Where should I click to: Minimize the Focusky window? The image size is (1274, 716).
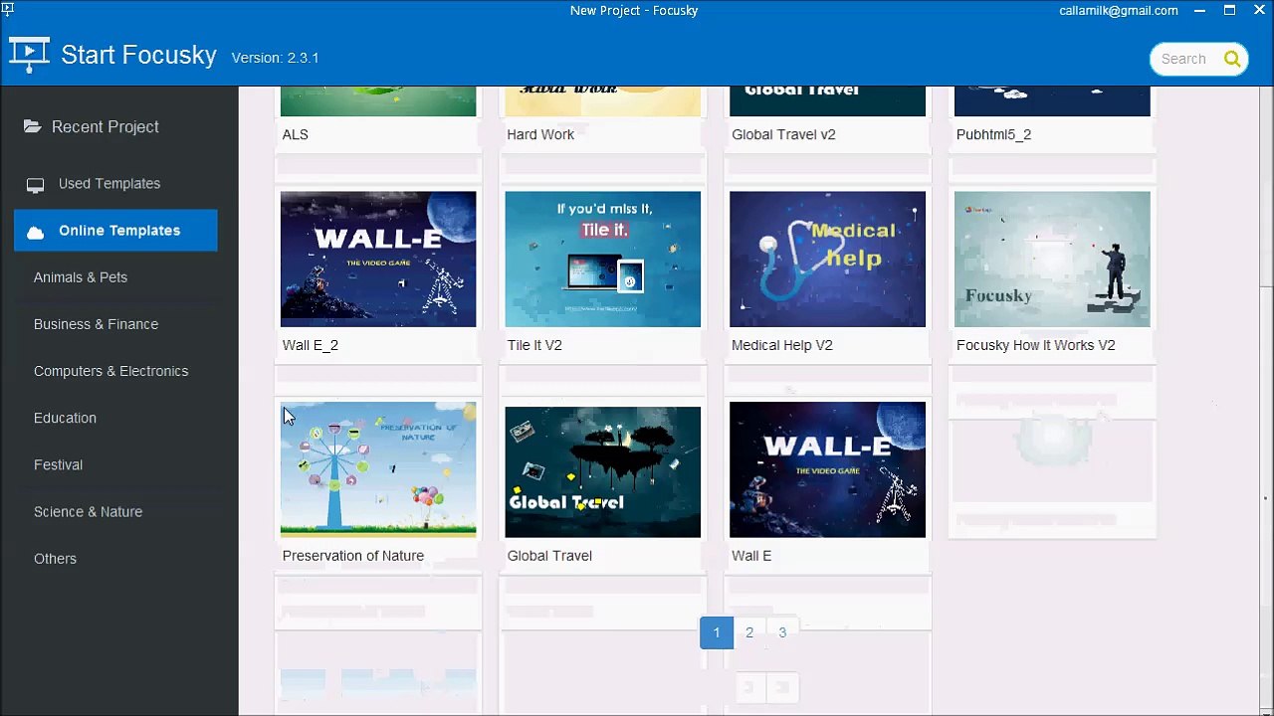[x=1200, y=11]
